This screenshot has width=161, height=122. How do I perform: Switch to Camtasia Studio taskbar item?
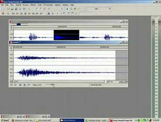(96, 120)
